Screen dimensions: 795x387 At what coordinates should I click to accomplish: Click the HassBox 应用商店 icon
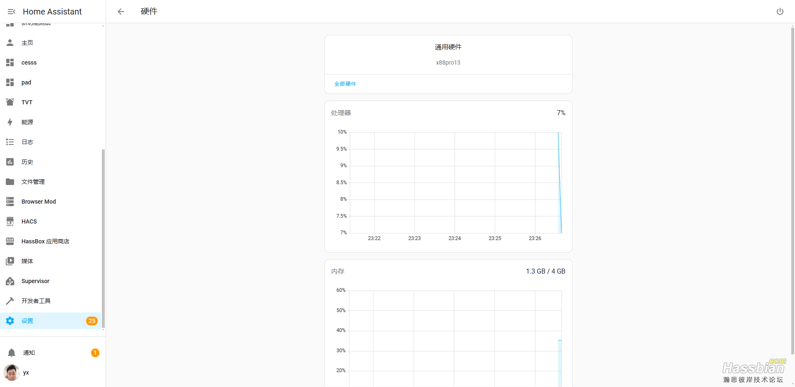click(10, 241)
